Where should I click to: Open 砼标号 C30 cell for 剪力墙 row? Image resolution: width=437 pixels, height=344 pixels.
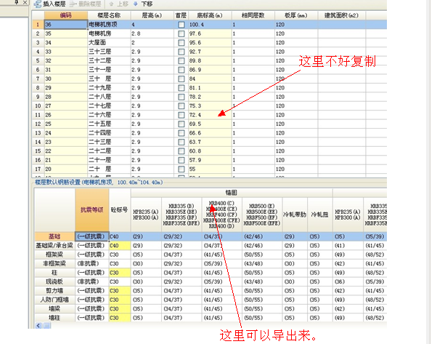(120, 291)
